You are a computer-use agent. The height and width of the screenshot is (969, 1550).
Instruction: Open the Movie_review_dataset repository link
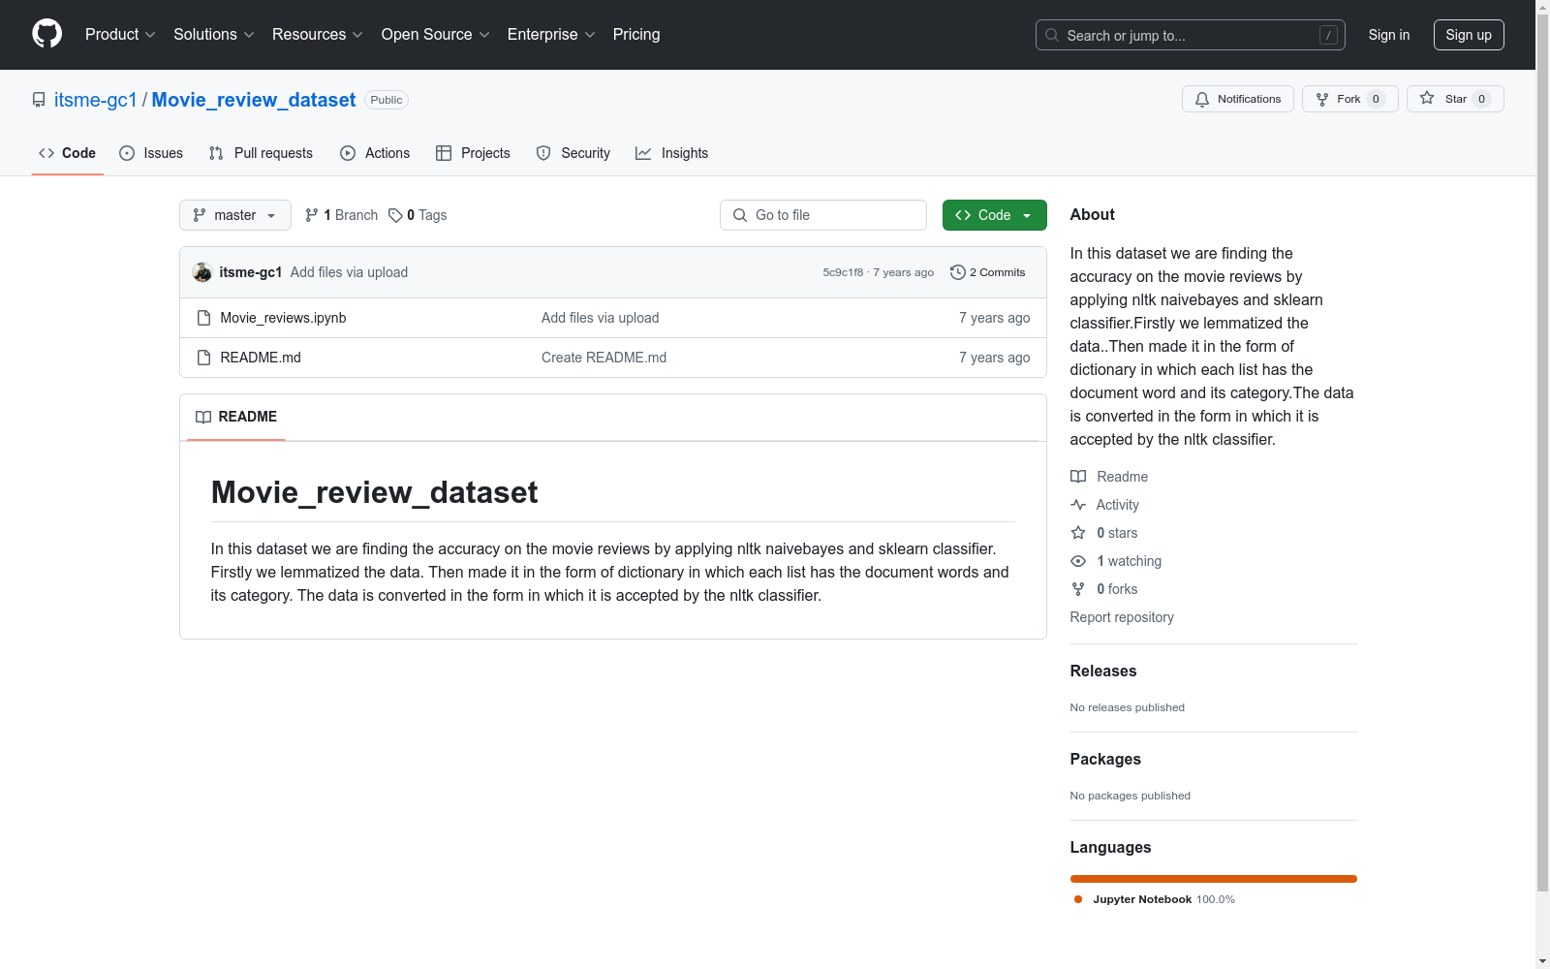tap(254, 100)
